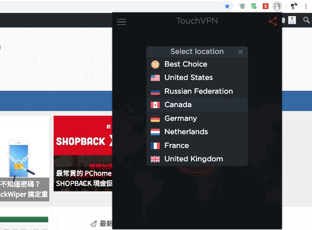The width and height of the screenshot is (312, 230).
Task: Open the green shield extension icon
Action: point(254,7)
